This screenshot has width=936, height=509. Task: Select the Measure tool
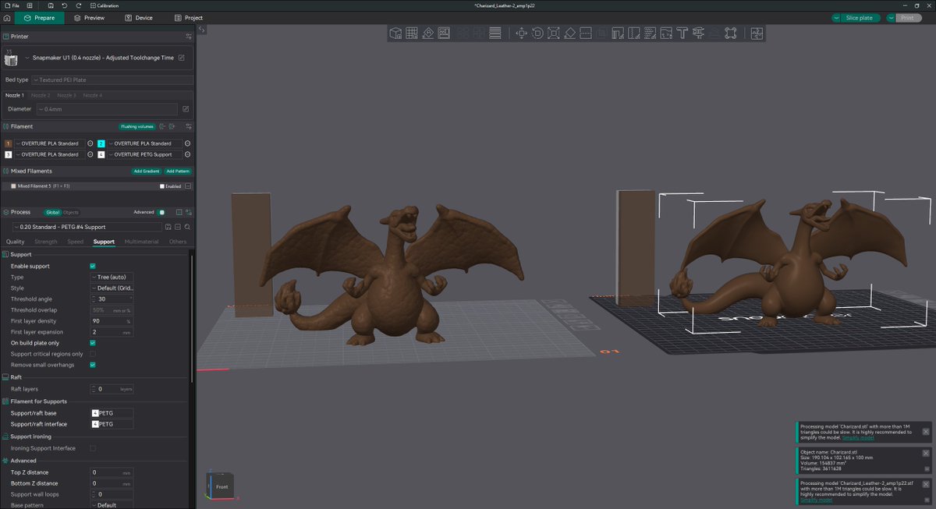pos(698,33)
